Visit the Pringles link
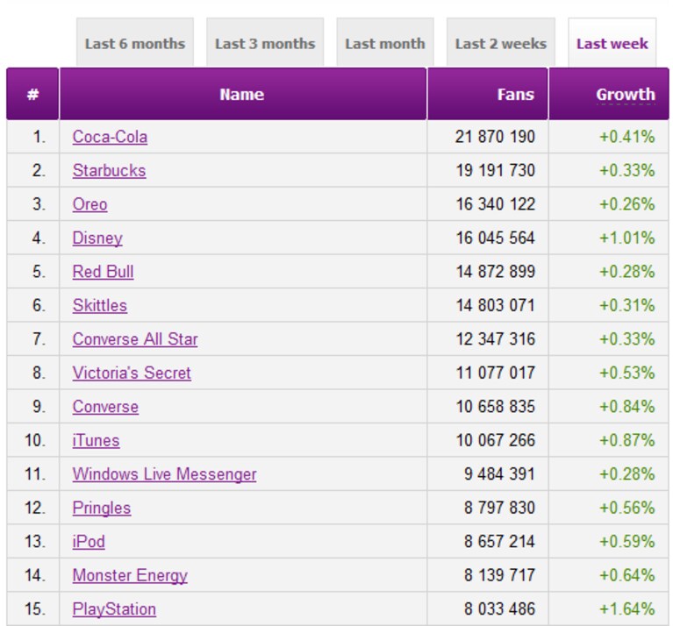The width and height of the screenshot is (673, 626). click(101, 509)
